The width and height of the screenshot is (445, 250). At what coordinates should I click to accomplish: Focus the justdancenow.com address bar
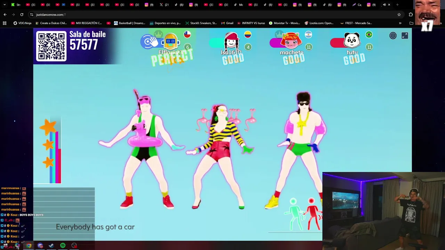coord(214,15)
